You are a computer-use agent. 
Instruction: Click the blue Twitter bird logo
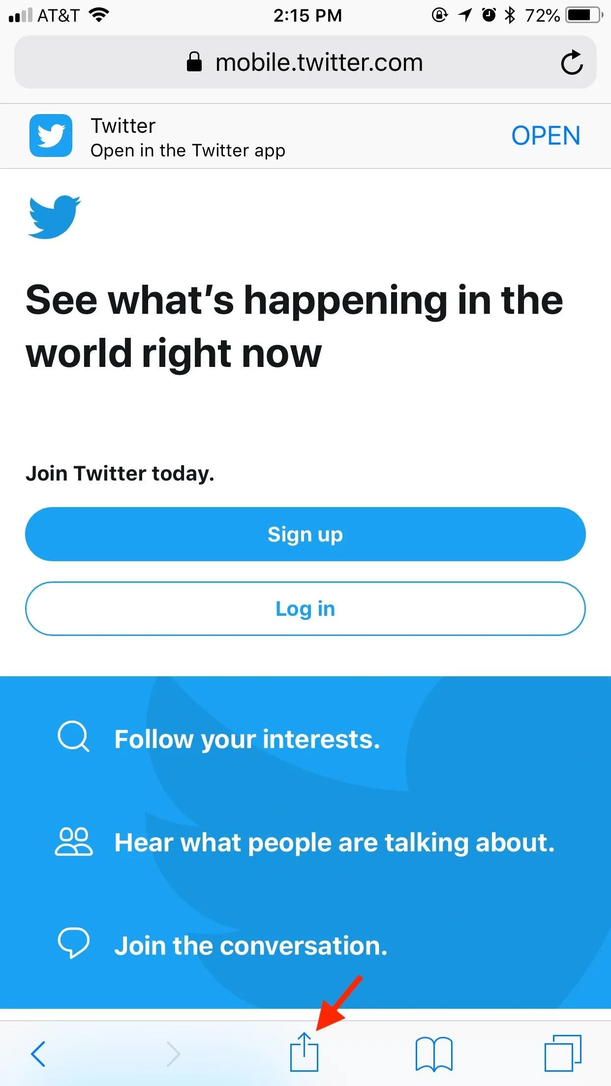(54, 217)
